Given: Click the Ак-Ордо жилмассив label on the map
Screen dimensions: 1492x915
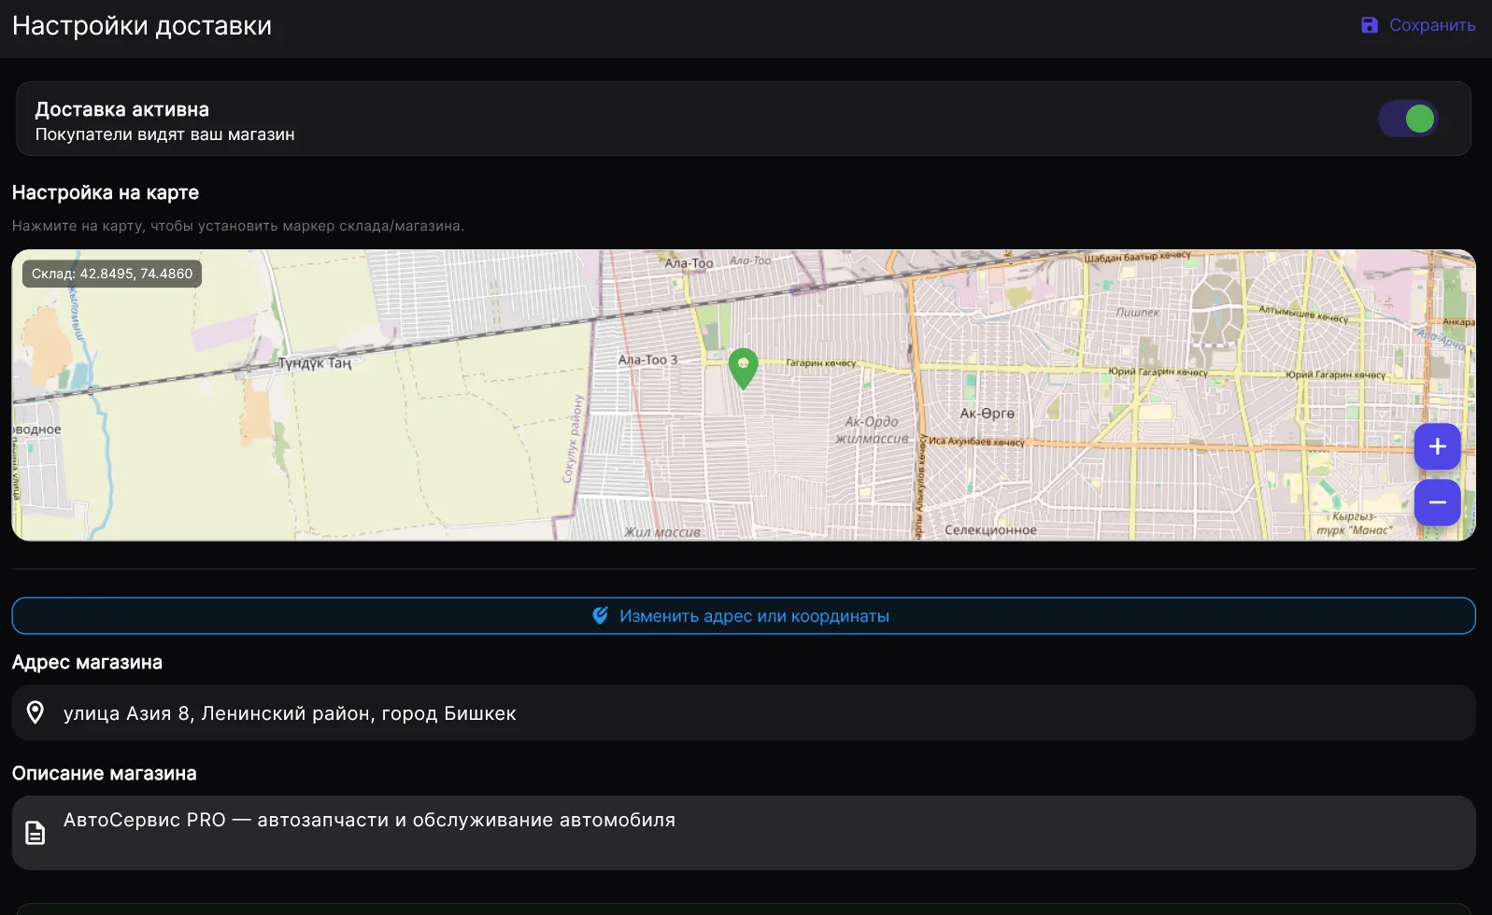Looking at the screenshot, I should (872, 430).
